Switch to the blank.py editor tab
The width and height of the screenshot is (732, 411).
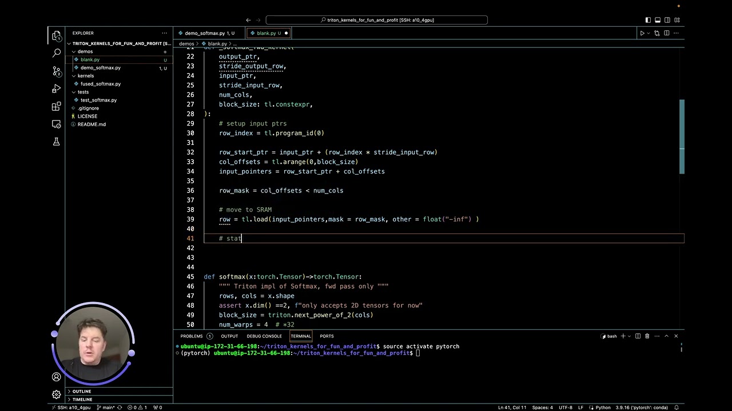[x=269, y=33]
